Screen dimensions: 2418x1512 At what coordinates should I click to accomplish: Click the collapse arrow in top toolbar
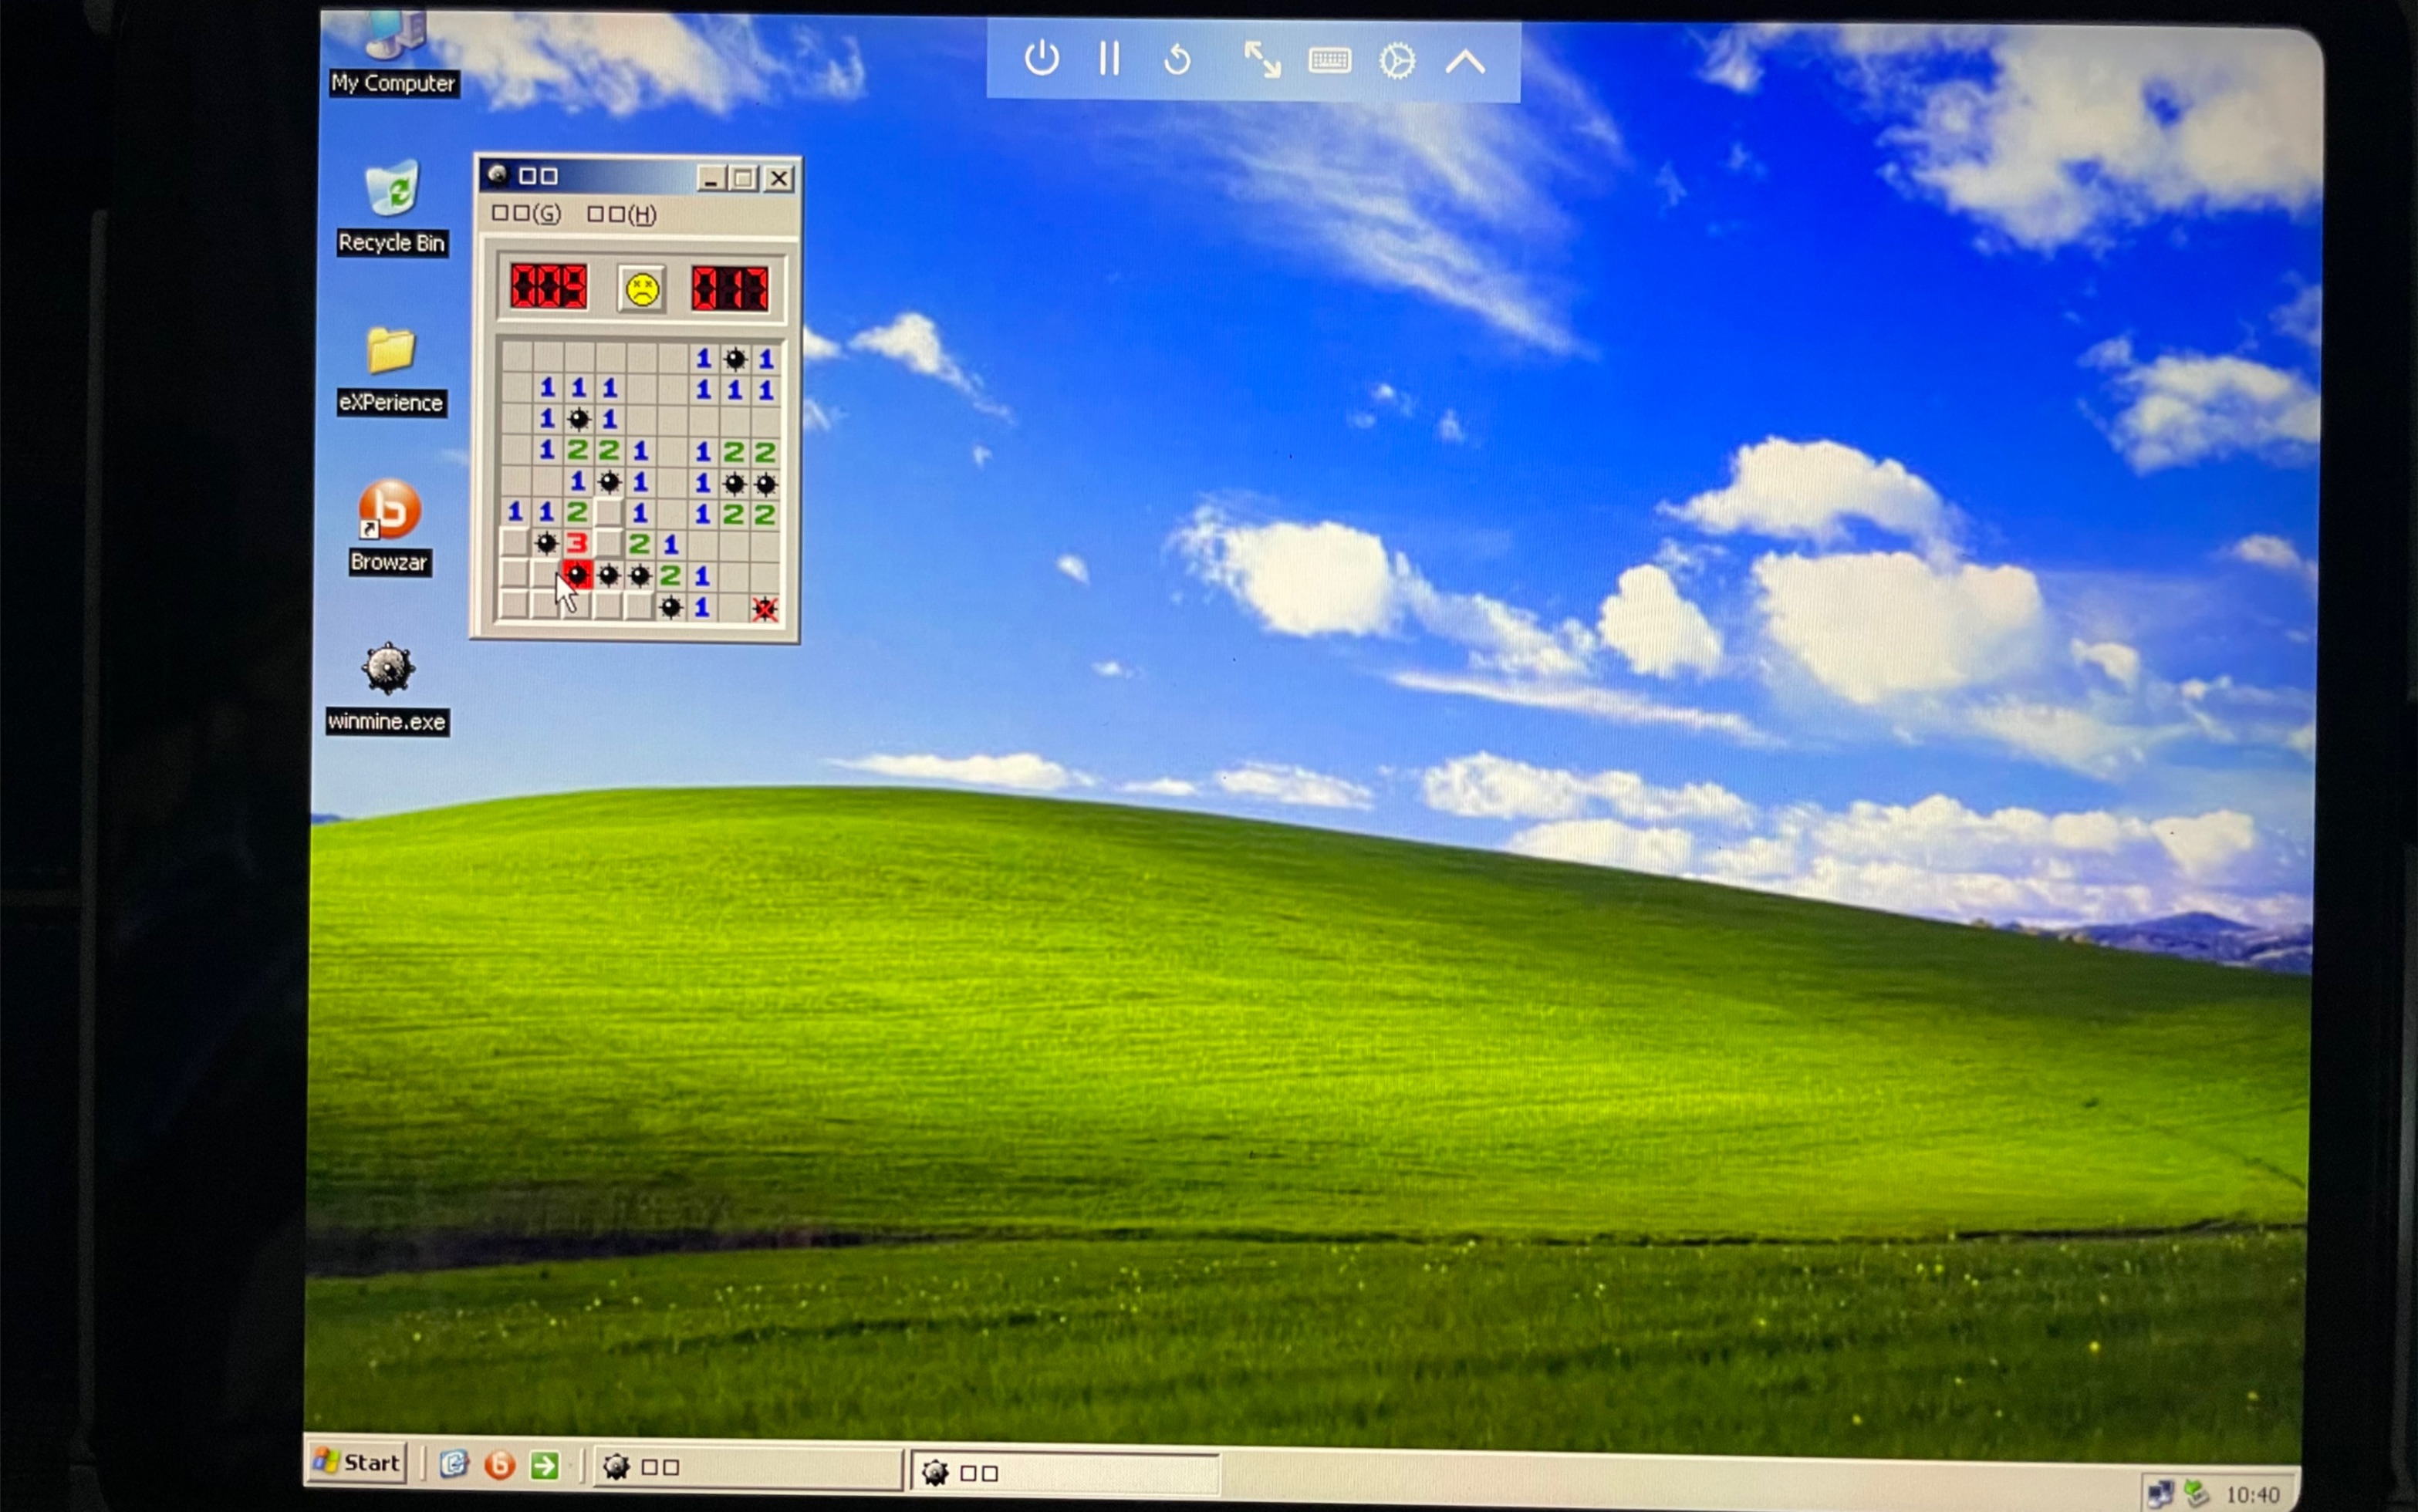pyautogui.click(x=1468, y=62)
